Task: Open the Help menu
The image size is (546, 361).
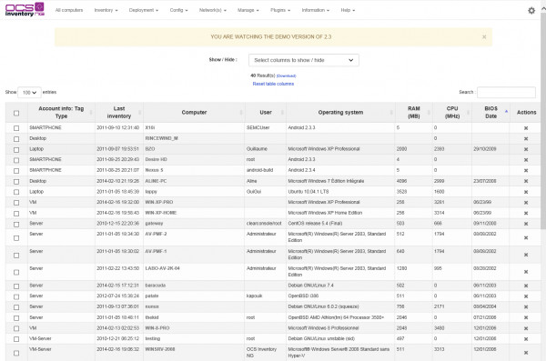Action: coord(348,10)
